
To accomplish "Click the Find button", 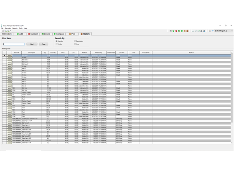I will (x=32, y=44).
